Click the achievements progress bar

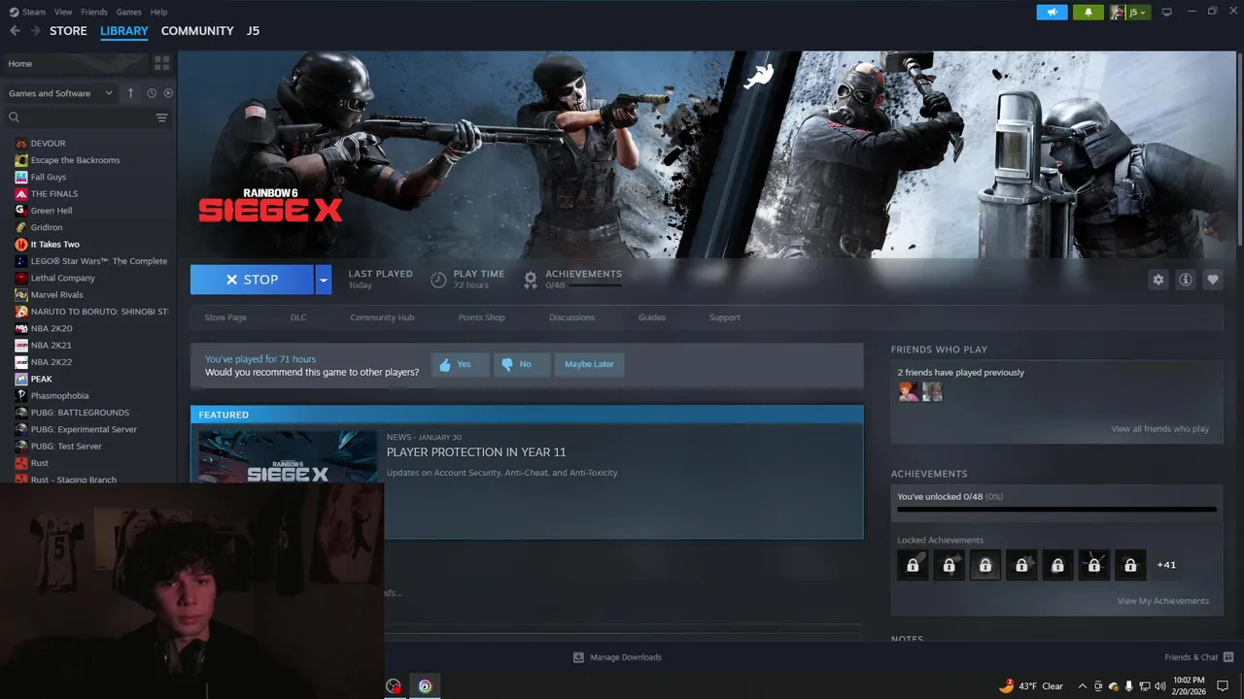1056,509
